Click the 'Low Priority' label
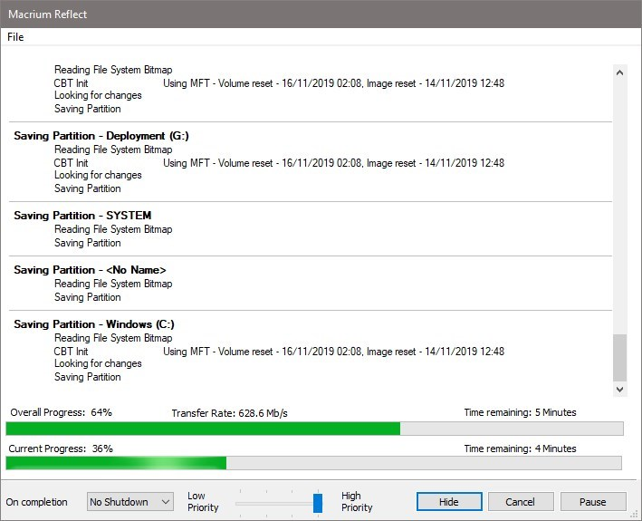Viewport: 642px width, 521px height. (x=203, y=502)
